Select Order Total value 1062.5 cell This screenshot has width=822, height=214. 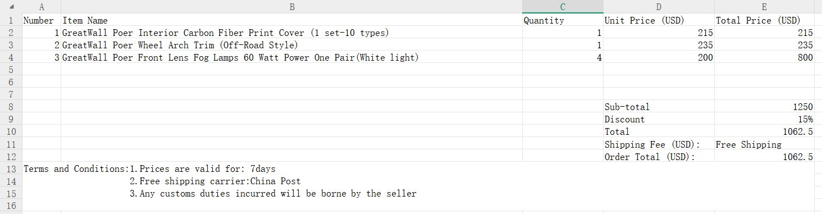pos(764,157)
